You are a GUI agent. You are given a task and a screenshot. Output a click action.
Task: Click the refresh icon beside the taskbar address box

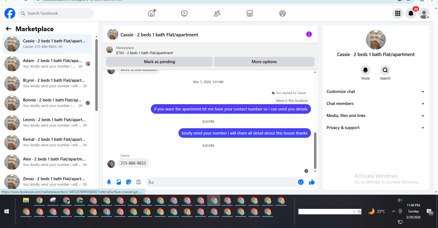click(x=359, y=212)
